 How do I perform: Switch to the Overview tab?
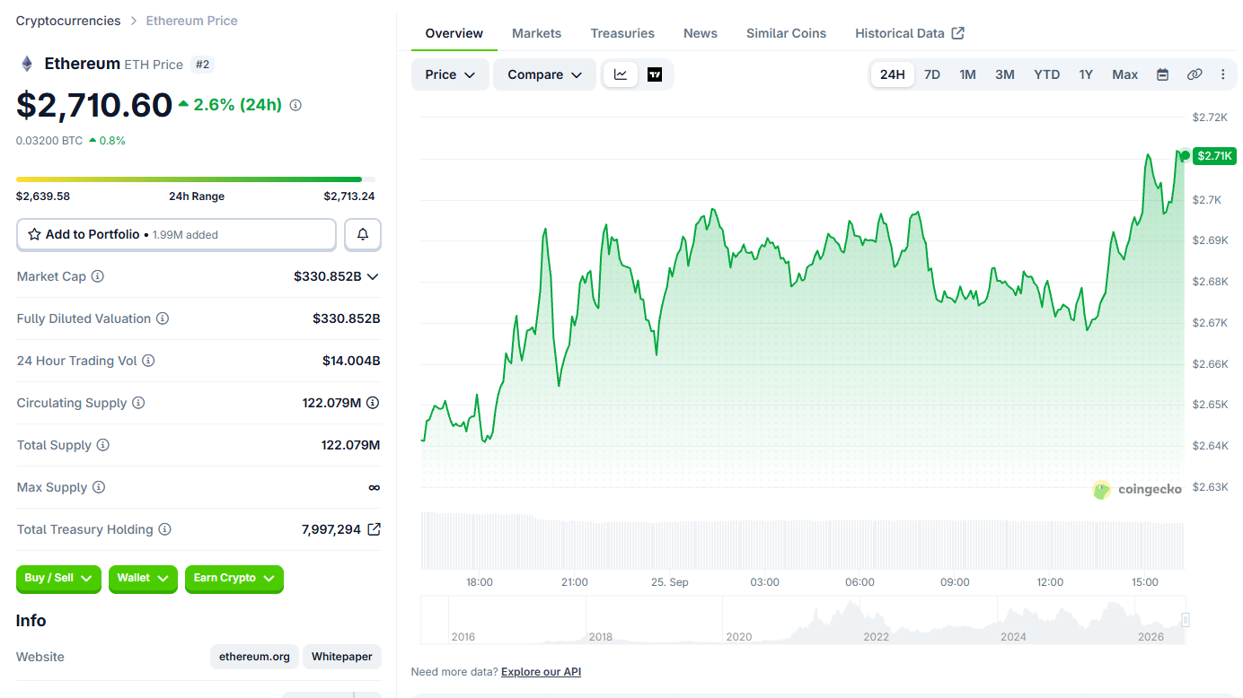tap(454, 33)
